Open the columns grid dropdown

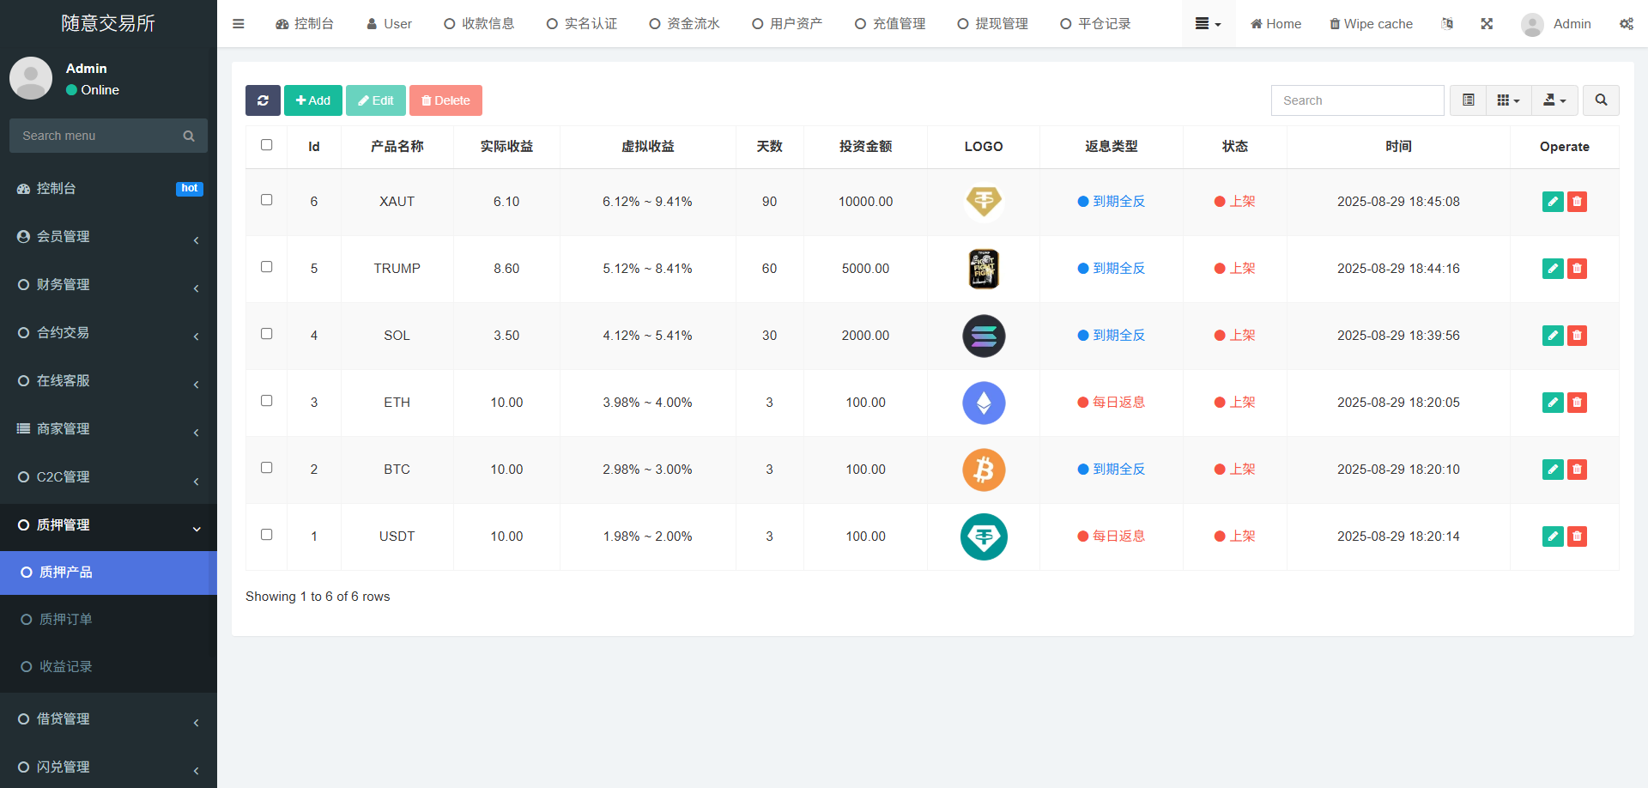click(x=1508, y=100)
